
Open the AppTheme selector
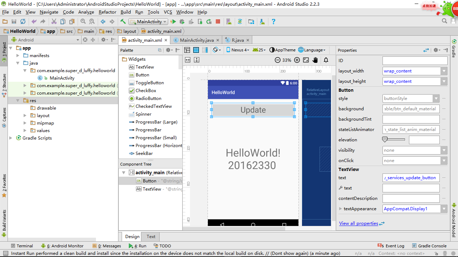(282, 50)
